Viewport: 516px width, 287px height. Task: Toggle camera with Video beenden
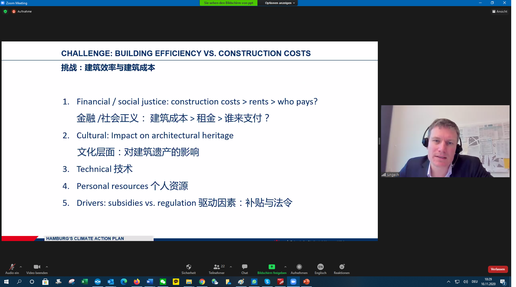pyautogui.click(x=37, y=267)
